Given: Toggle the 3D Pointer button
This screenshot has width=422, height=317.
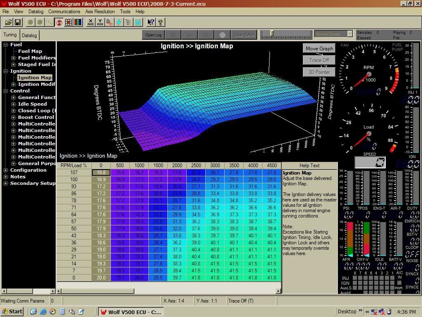Looking at the screenshot, I should pos(319,72).
